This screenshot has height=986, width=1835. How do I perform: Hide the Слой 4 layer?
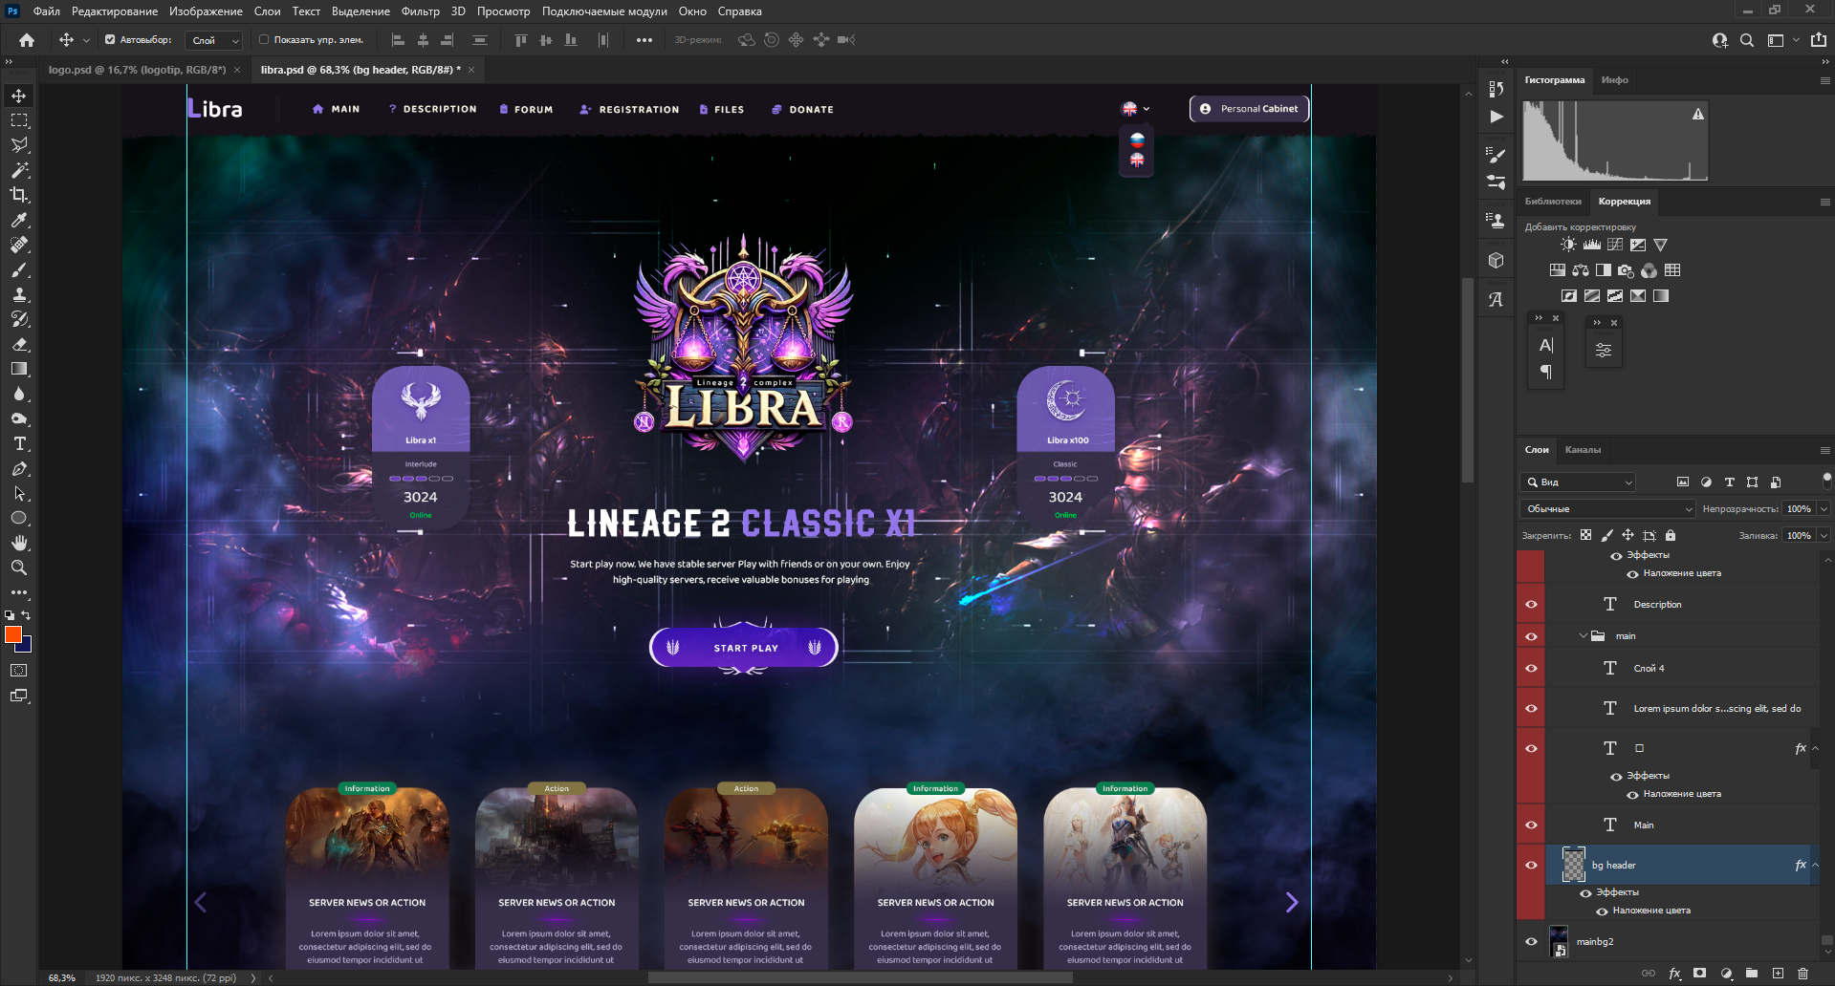(x=1531, y=669)
